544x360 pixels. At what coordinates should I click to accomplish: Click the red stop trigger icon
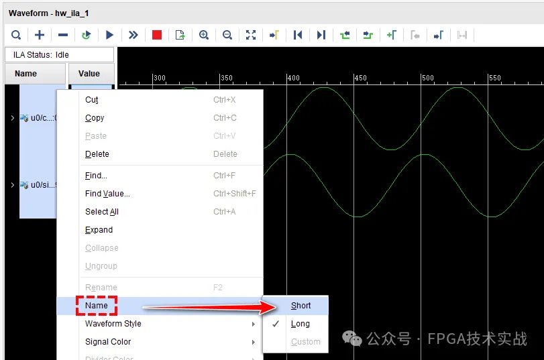[x=157, y=35]
